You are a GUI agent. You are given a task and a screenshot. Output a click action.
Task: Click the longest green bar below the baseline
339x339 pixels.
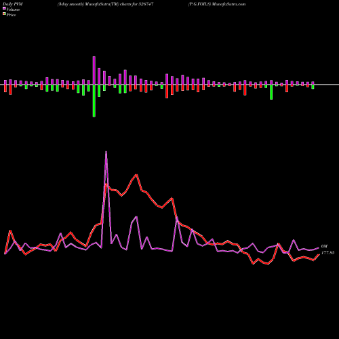click(94, 101)
